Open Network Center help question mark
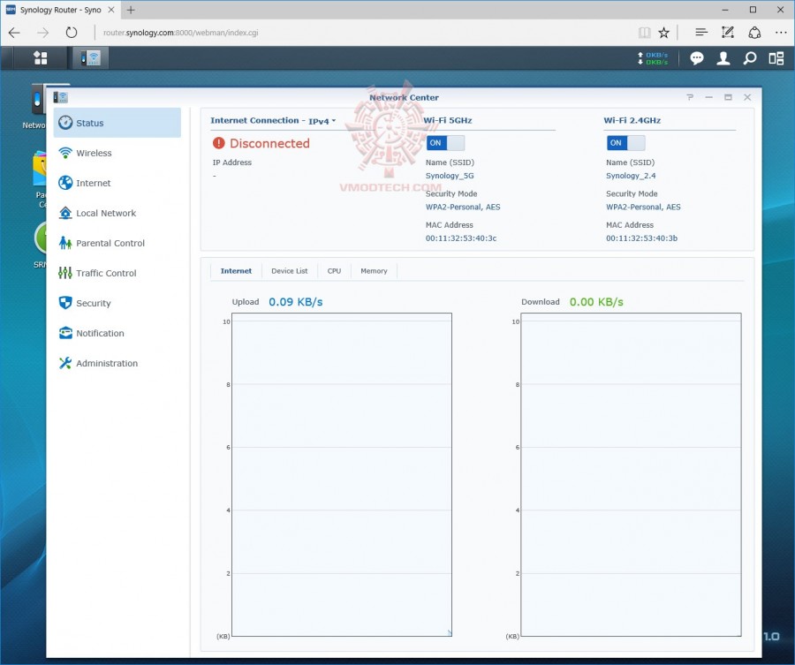Screen dimensions: 795x665 [x=690, y=97]
